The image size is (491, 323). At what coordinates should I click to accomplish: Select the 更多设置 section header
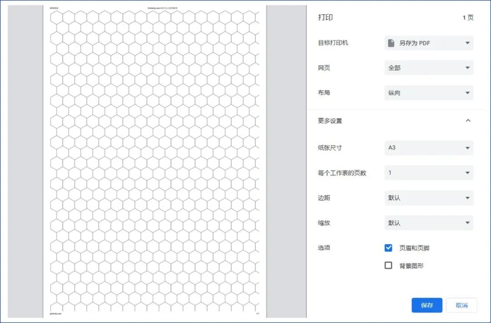tap(329, 120)
